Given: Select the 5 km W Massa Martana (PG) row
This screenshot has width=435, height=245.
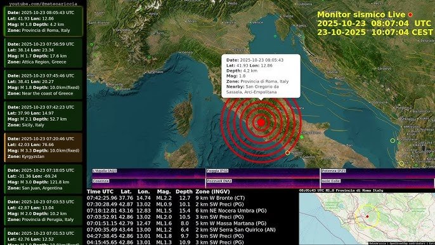Looking at the screenshot, I should pos(176,223).
